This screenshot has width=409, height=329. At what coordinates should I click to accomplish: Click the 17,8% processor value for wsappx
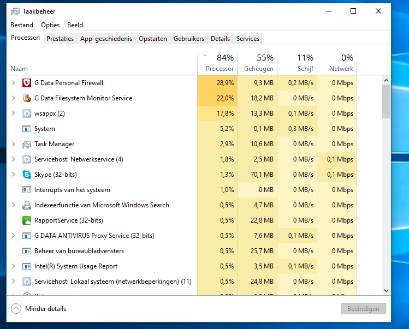tap(225, 113)
